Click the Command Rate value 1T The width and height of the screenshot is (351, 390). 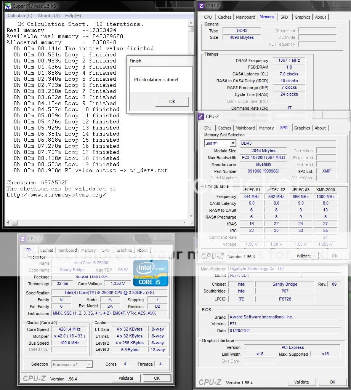(289, 108)
